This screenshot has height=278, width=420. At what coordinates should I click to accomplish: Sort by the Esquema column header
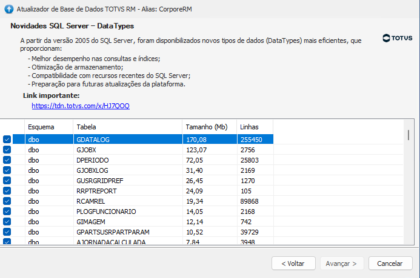pyautogui.click(x=48, y=127)
